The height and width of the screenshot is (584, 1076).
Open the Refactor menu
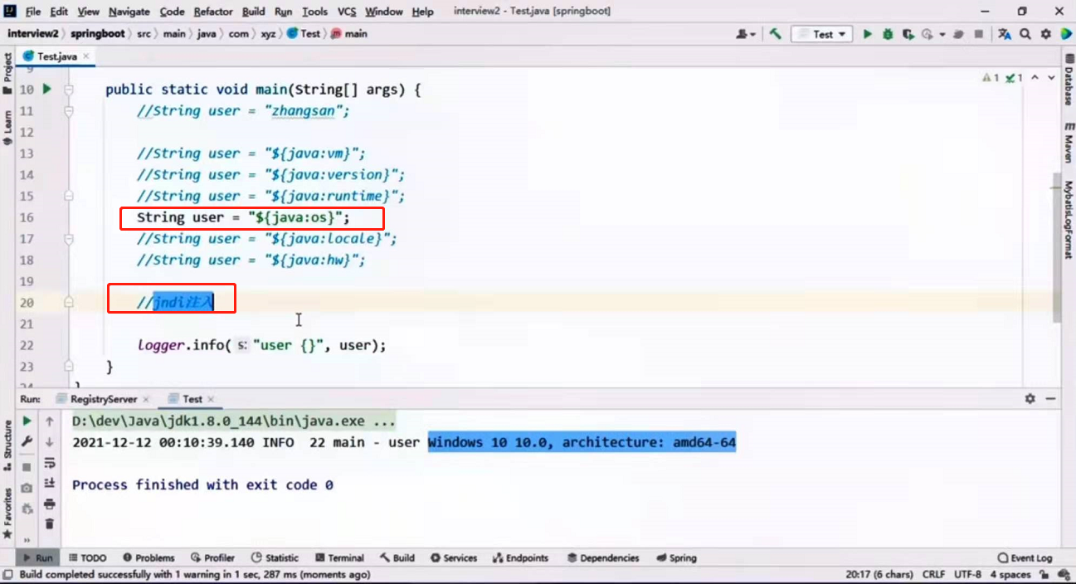click(213, 12)
